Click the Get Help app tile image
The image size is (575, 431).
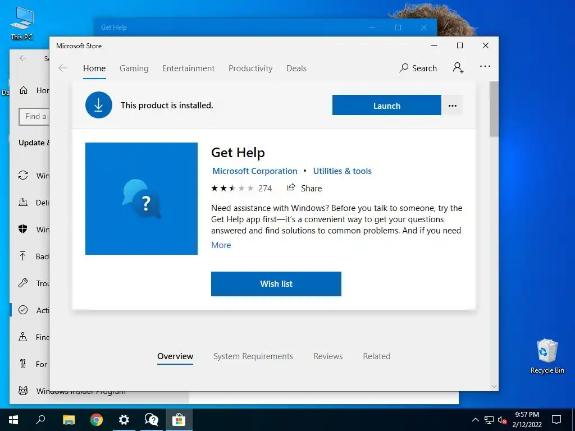point(141,199)
